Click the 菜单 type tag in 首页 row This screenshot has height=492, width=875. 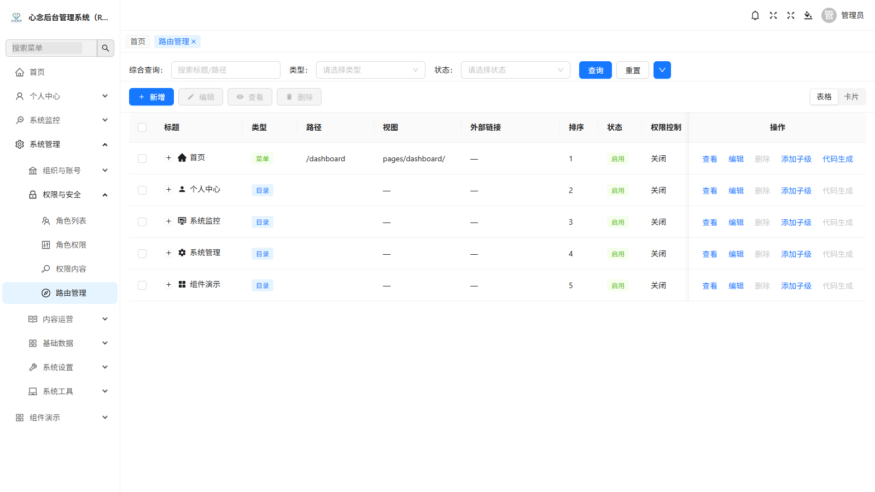coord(262,159)
